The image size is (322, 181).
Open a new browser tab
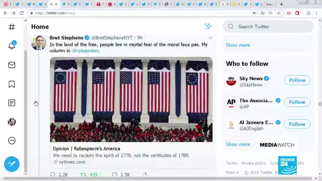281,4
